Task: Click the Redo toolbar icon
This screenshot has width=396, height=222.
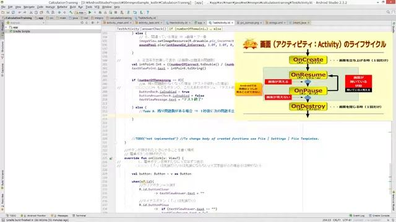Action: click(25, 12)
